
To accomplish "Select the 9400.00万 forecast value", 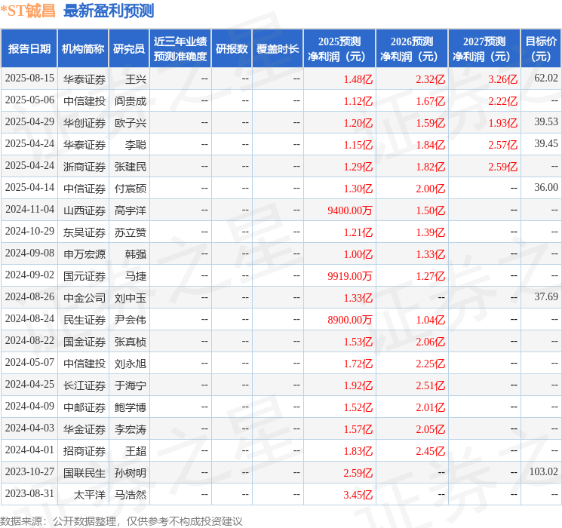I will [x=350, y=210].
